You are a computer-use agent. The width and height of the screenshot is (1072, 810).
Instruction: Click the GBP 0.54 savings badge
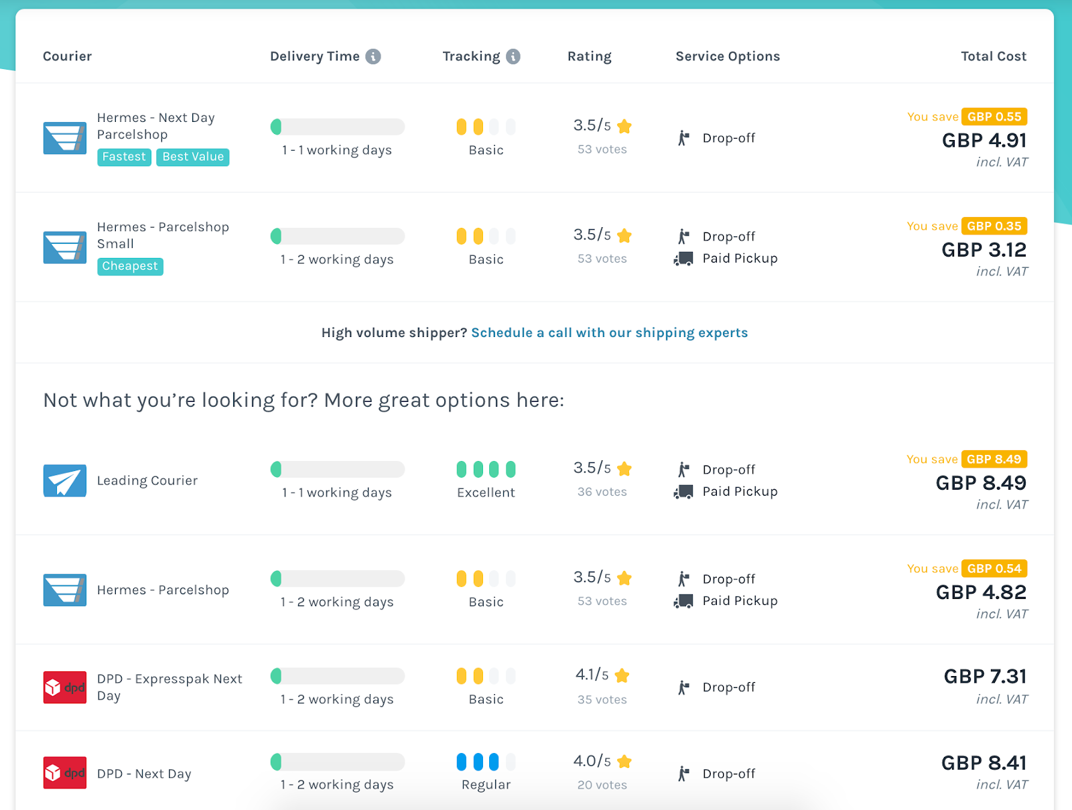coord(994,568)
